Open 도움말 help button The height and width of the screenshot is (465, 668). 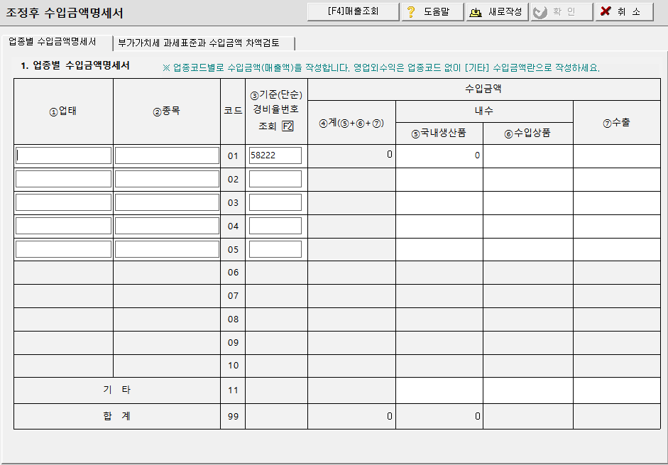[432, 11]
